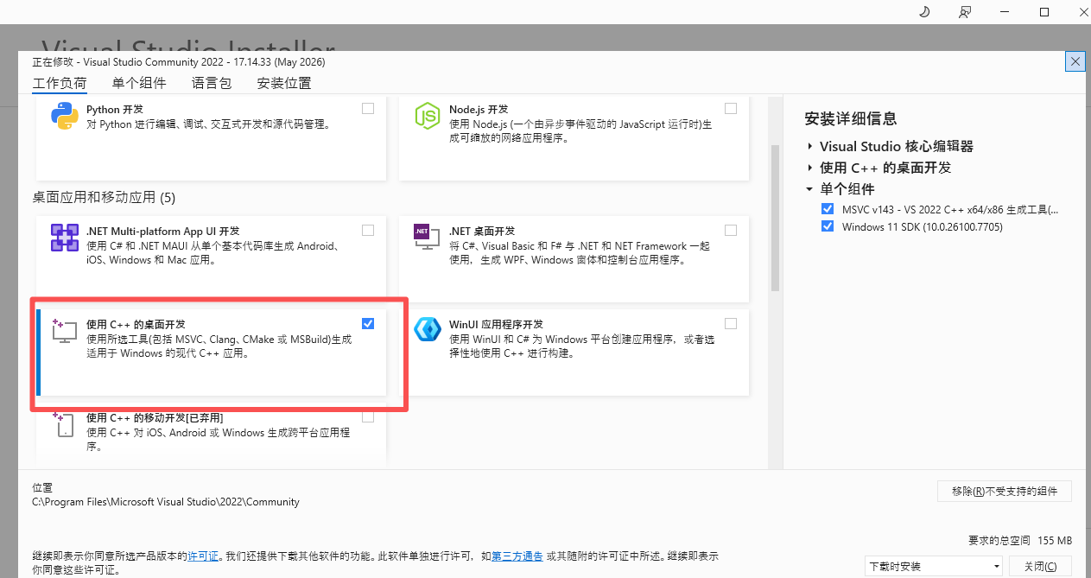1091x578 pixels.
Task: Check the Python 开发 workload checkbox
Action: [x=368, y=109]
